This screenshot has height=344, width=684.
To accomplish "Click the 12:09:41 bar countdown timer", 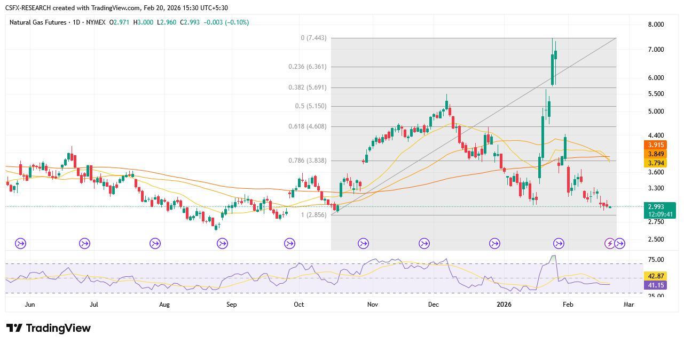I will tap(659, 213).
